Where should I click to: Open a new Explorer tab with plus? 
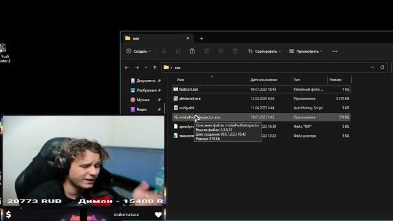point(201,38)
